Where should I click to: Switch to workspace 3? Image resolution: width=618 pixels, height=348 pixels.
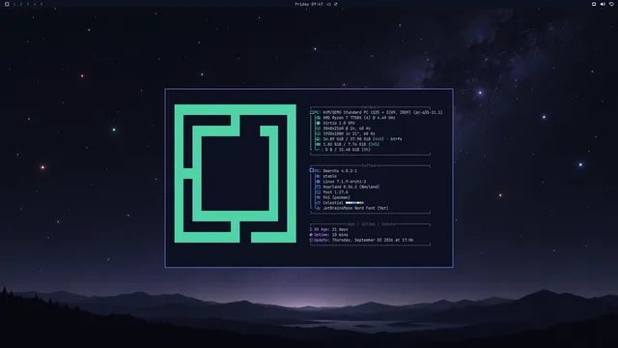[28, 4]
